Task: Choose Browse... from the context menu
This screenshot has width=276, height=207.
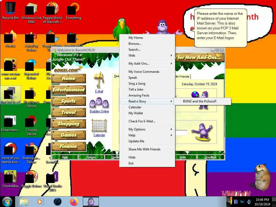Action: [147, 44]
